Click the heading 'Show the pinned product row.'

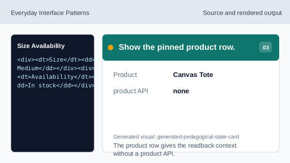[x=177, y=47]
